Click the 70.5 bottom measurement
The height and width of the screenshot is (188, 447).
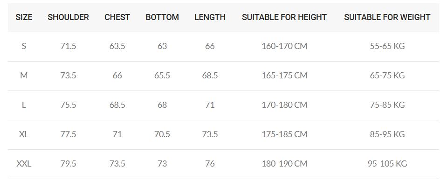tap(162, 134)
